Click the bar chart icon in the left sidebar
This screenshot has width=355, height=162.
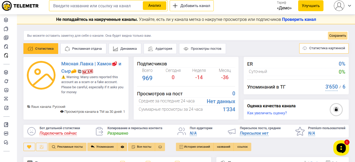pos(6,90)
